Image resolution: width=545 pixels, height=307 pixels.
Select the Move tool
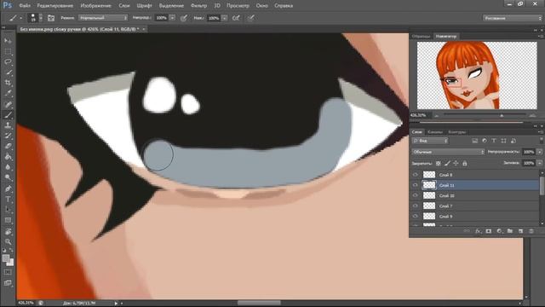point(8,41)
